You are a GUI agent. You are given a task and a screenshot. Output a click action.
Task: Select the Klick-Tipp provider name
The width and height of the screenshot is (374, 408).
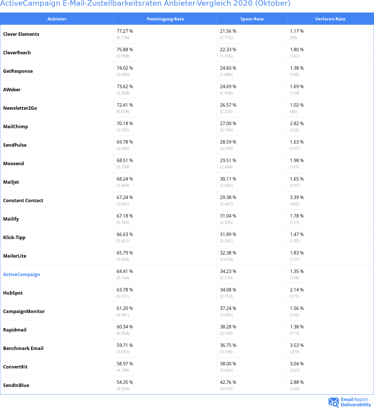pyautogui.click(x=14, y=237)
